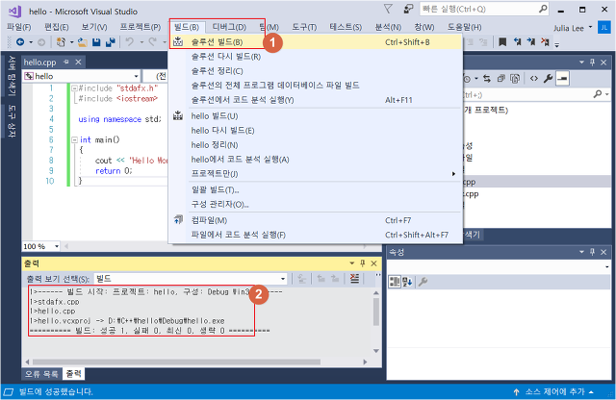Open the 도구 상자 side tab
This screenshot has width=616, height=400.
coord(12,121)
